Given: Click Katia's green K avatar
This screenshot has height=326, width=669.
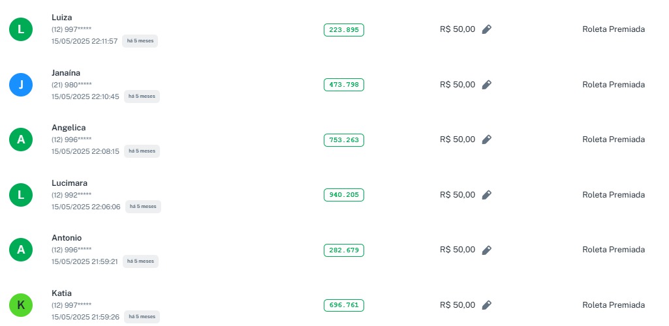Looking at the screenshot, I should coord(21,305).
